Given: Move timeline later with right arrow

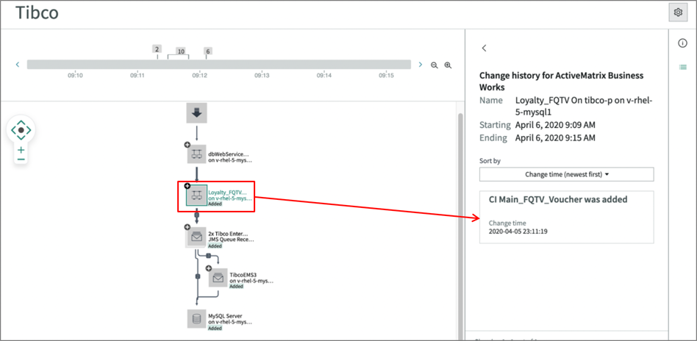Looking at the screenshot, I should click(x=421, y=65).
